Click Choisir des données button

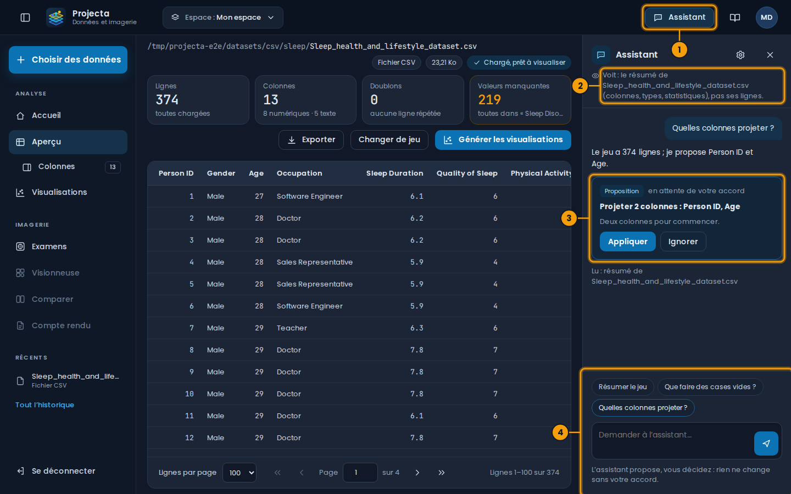pos(68,60)
